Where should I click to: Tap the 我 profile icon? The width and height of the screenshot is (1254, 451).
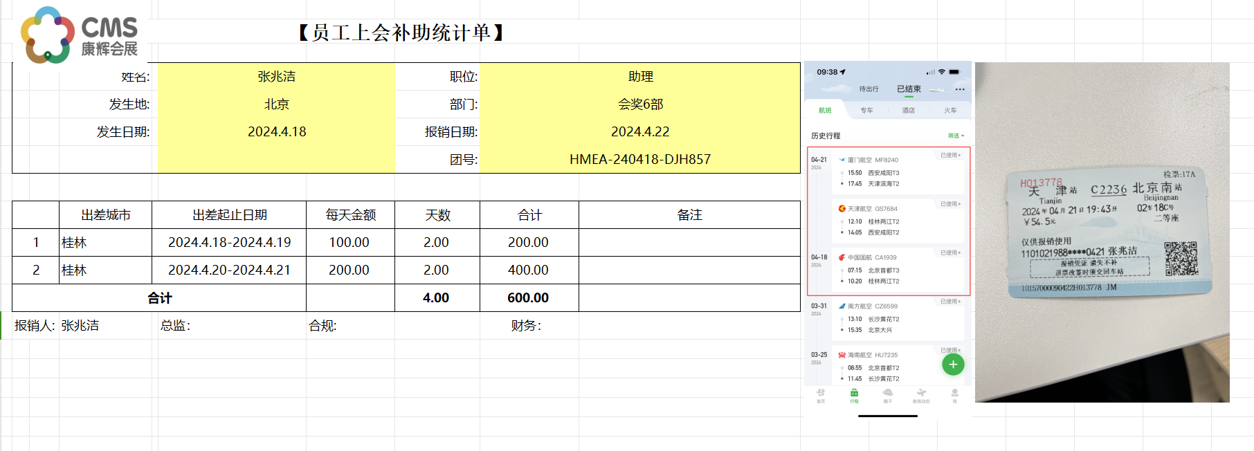click(954, 395)
